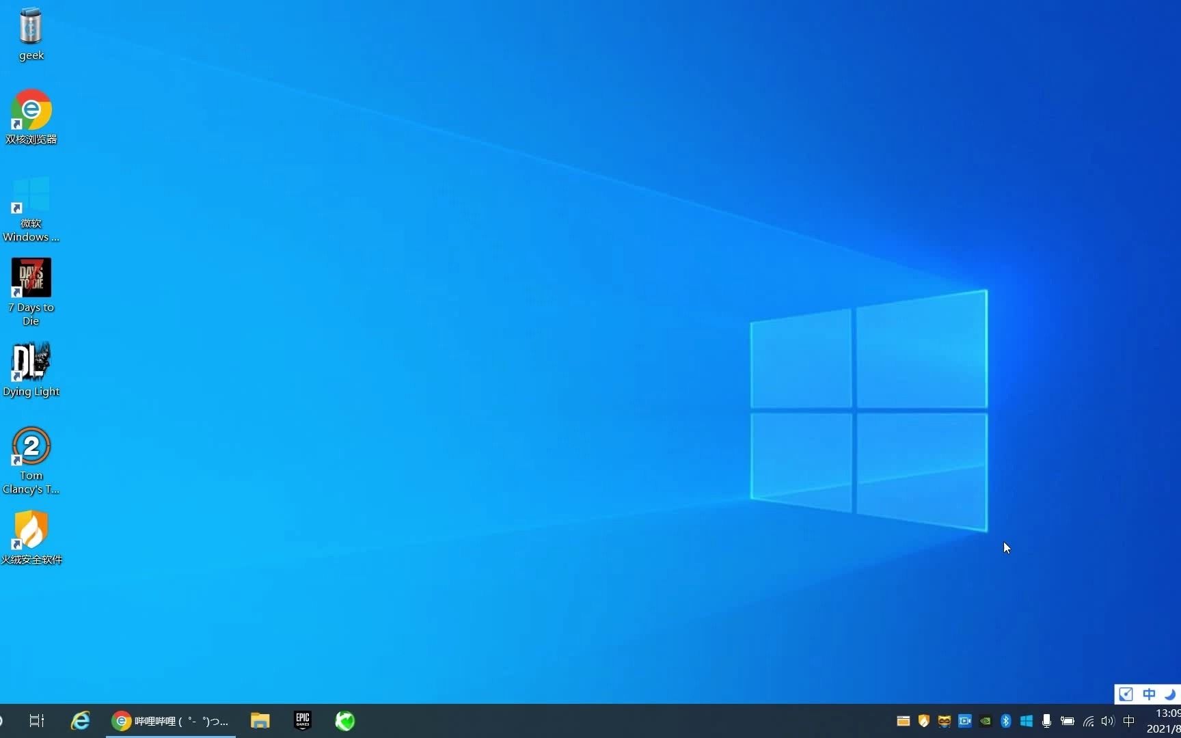1181x738 pixels.
Task: Switch the IME floating bar 中 mode
Action: point(1149,694)
